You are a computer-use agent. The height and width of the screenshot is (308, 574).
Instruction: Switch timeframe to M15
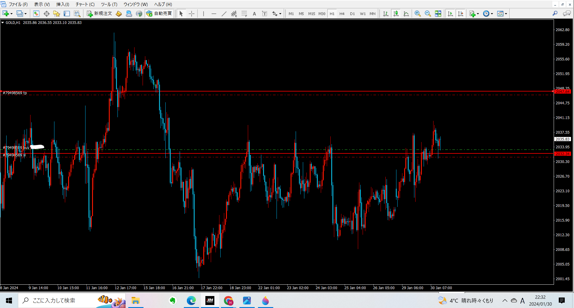[312, 14]
